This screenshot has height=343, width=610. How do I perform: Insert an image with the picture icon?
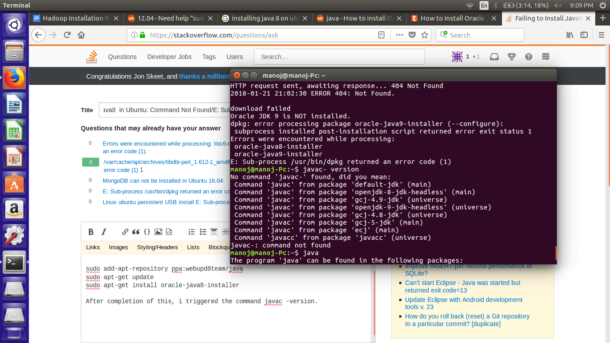158,232
